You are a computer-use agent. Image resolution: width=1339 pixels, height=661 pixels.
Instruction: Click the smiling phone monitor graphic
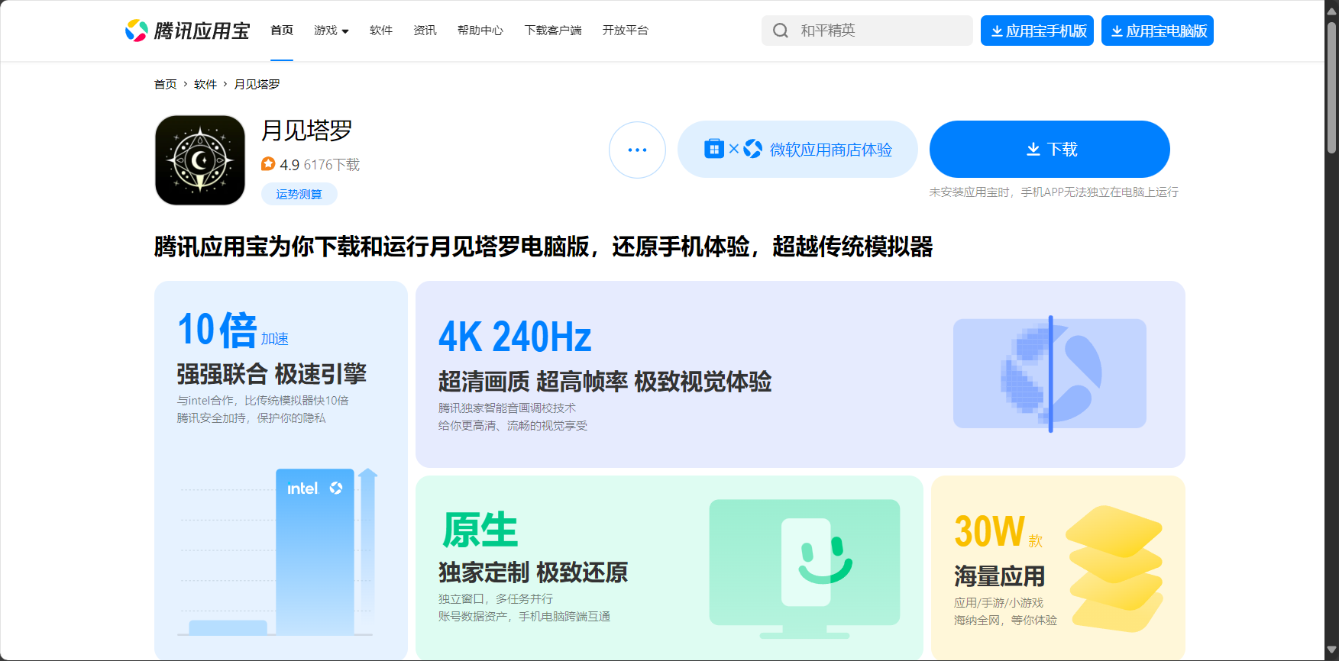pyautogui.click(x=804, y=569)
